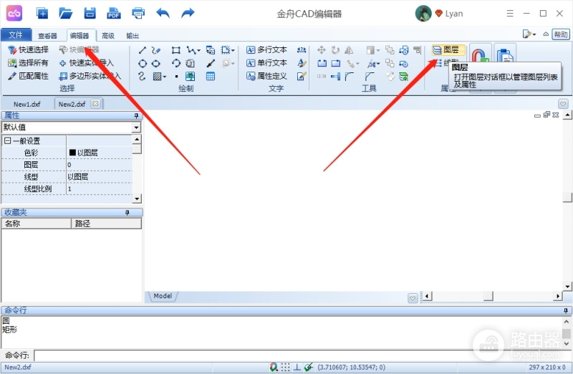Image resolution: width=573 pixels, height=374 pixels.
Task: Open the 默认值 dropdown in properties panel
Action: click(136, 128)
